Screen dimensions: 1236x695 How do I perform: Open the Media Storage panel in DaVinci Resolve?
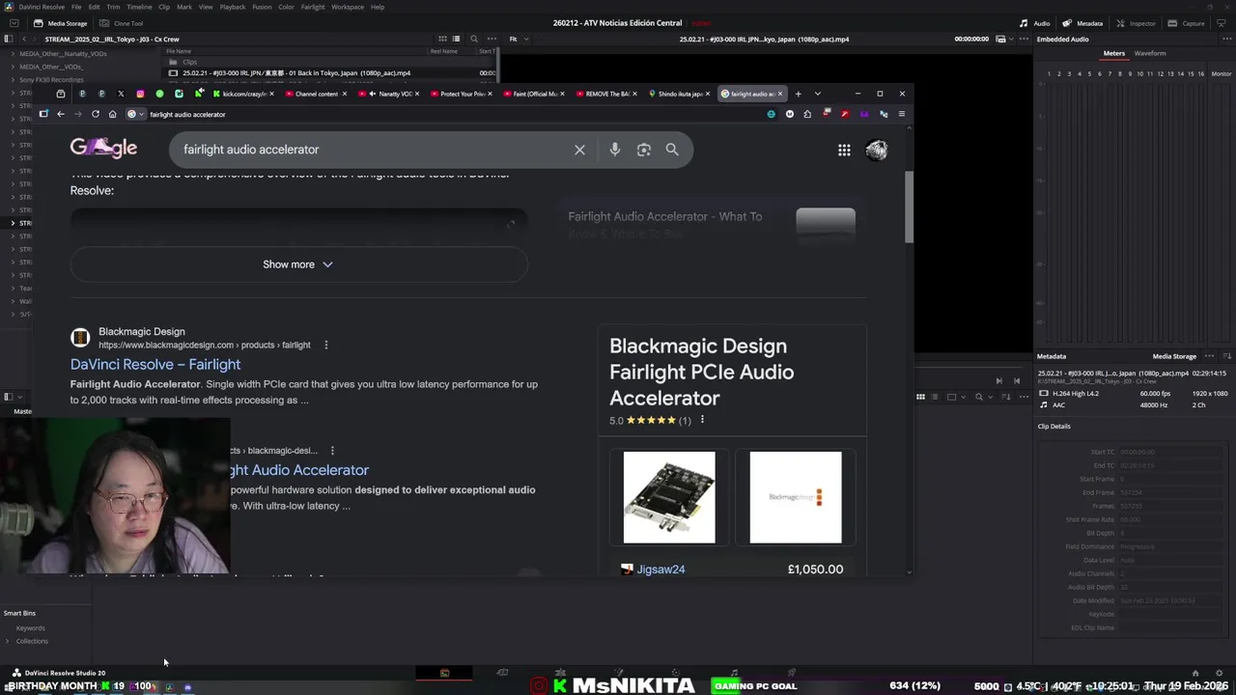click(x=60, y=23)
